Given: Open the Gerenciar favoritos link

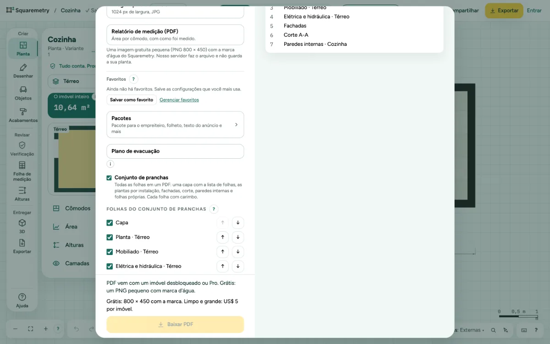Looking at the screenshot, I should [179, 100].
